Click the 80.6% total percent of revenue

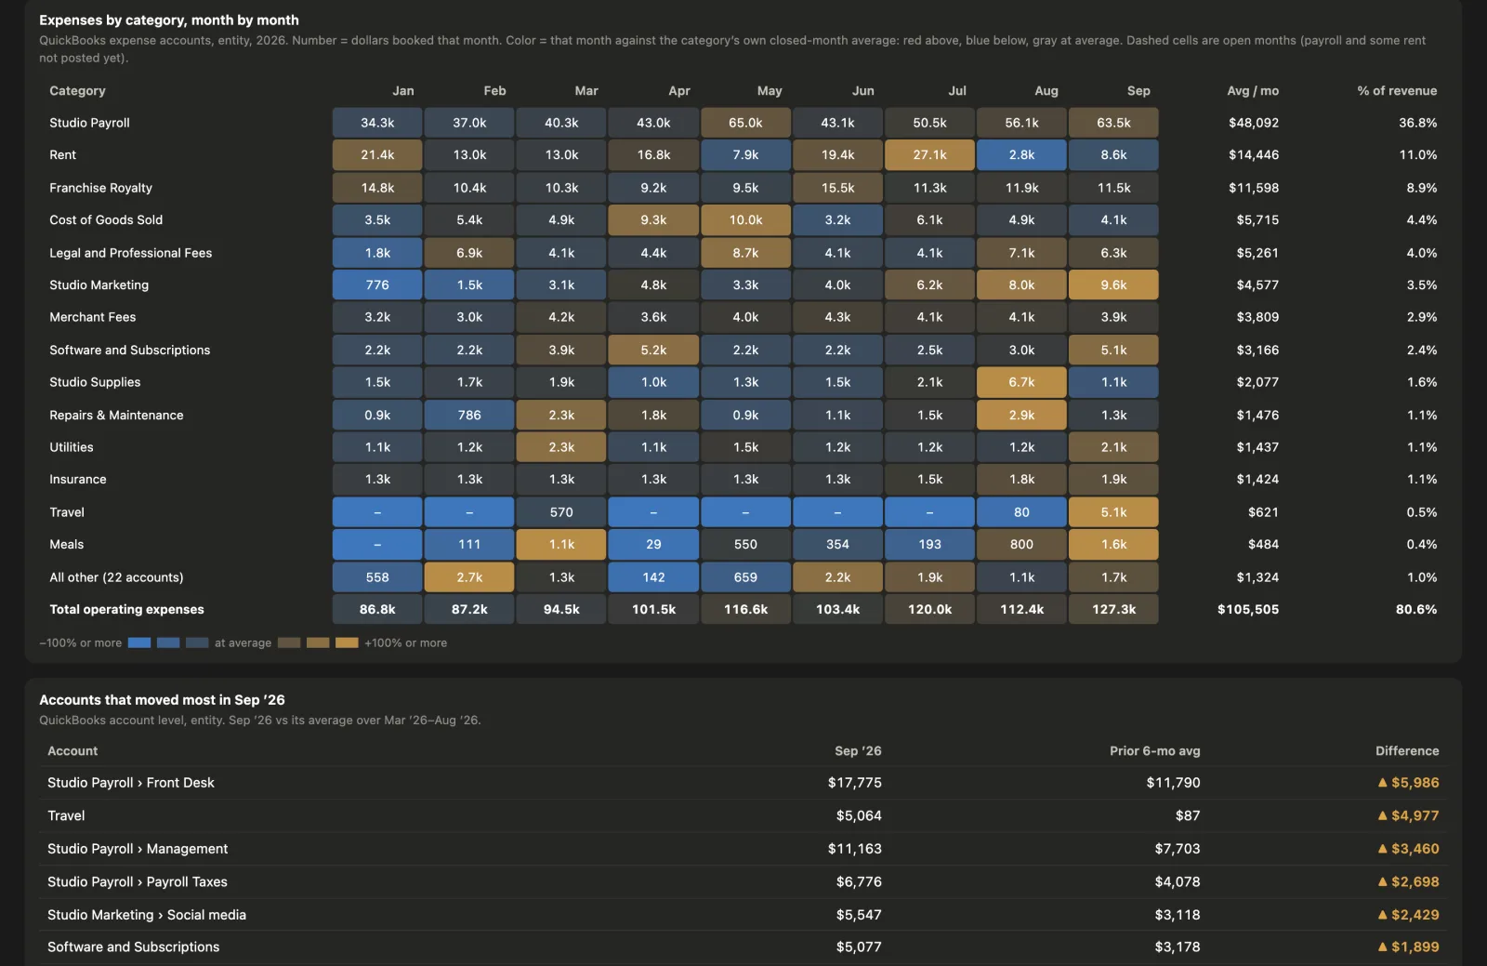(1416, 610)
